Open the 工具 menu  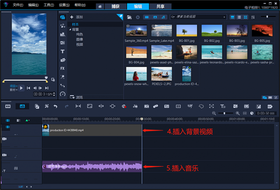[x=49, y=5]
